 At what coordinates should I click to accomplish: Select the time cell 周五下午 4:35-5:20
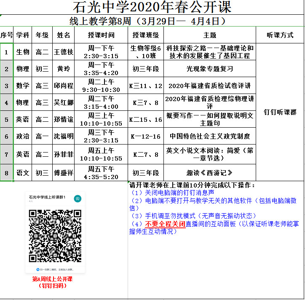(101, 173)
